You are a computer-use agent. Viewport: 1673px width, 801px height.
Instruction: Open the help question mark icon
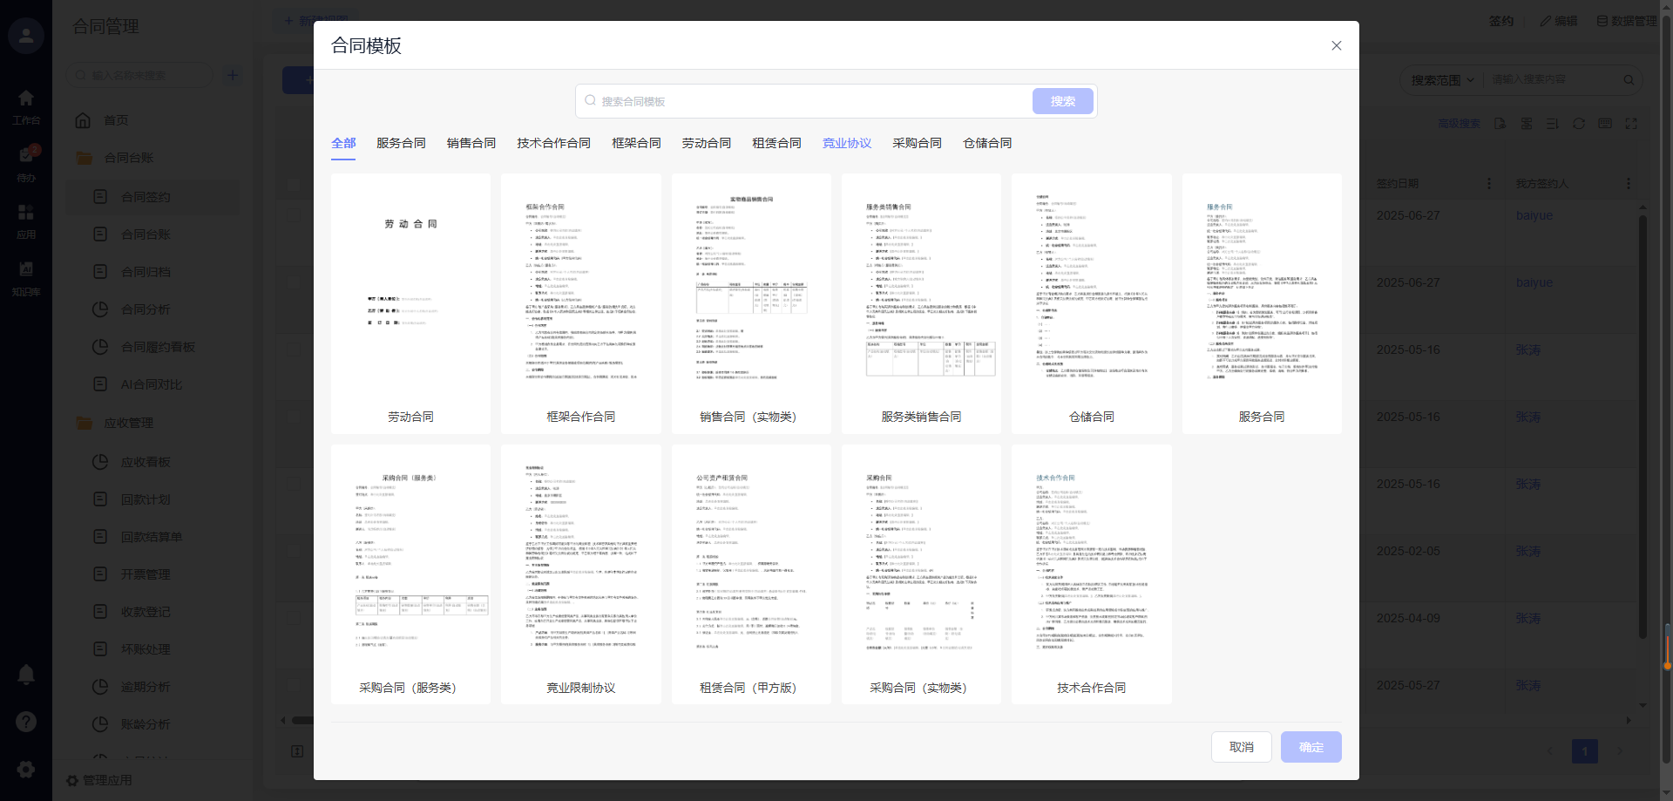[26, 722]
